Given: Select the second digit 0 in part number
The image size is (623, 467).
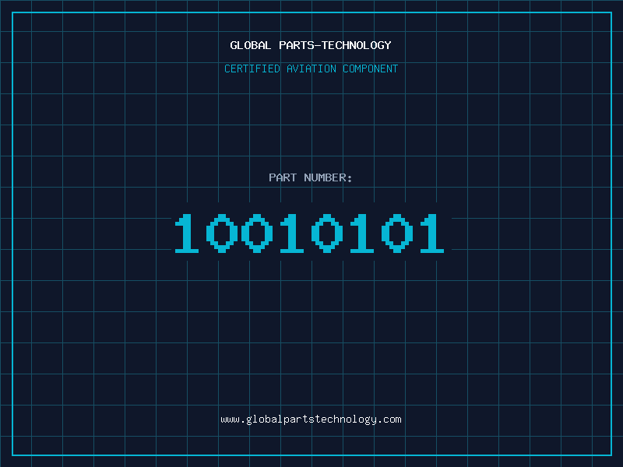Looking at the screenshot, I should coord(222,233).
